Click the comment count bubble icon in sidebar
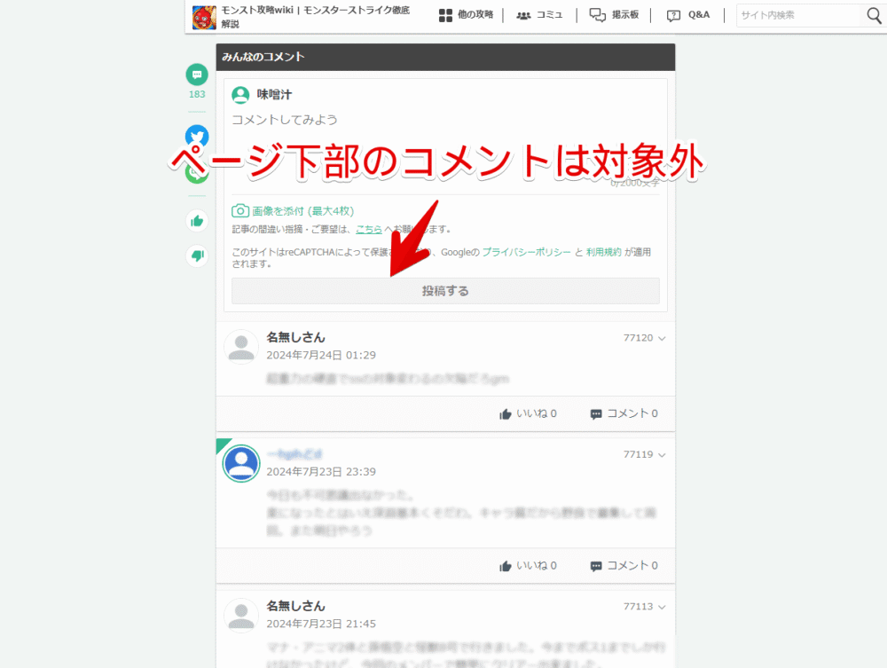887x668 pixels. (196, 75)
